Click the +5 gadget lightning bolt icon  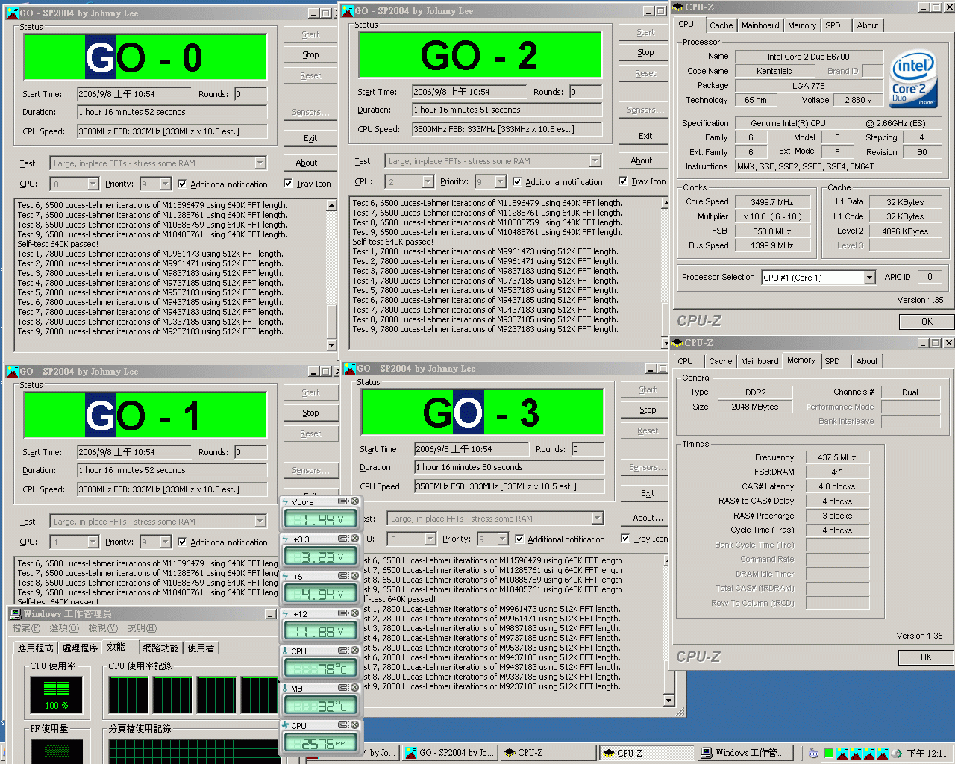(x=285, y=576)
